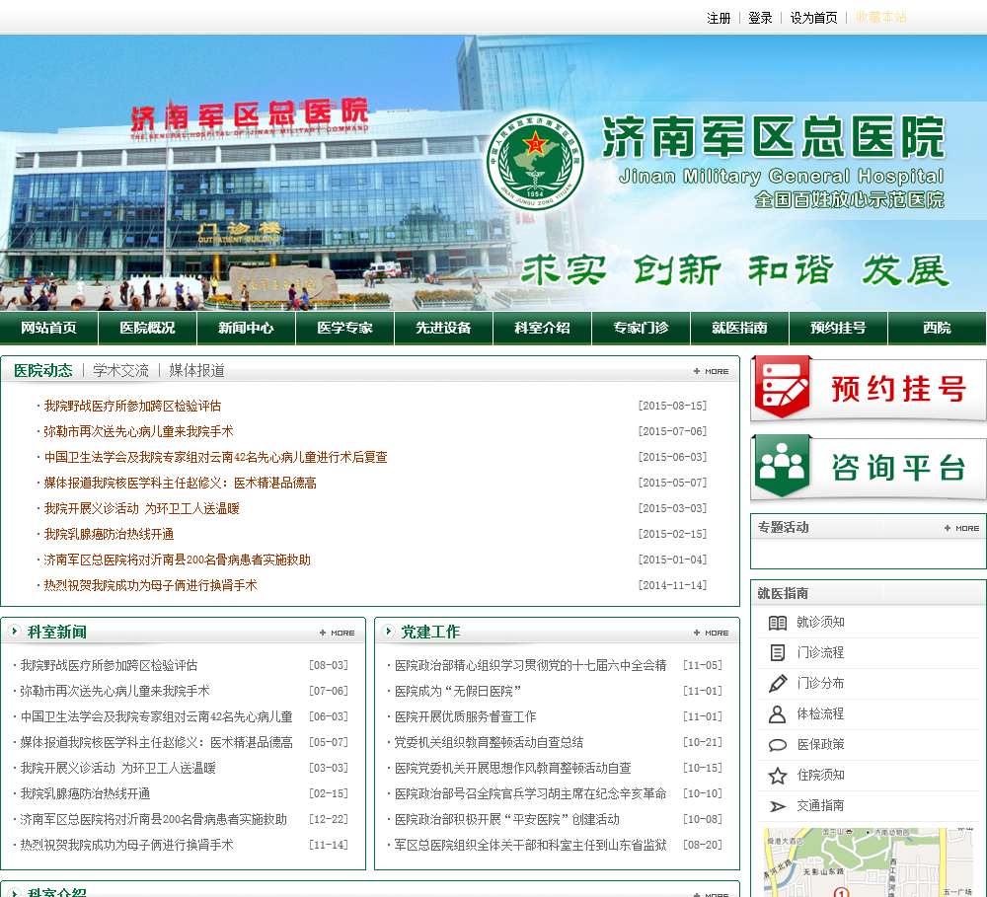Viewport: 987px width, 897px height.
Task: Open the 新闻中心 navigation item
Action: [246, 328]
